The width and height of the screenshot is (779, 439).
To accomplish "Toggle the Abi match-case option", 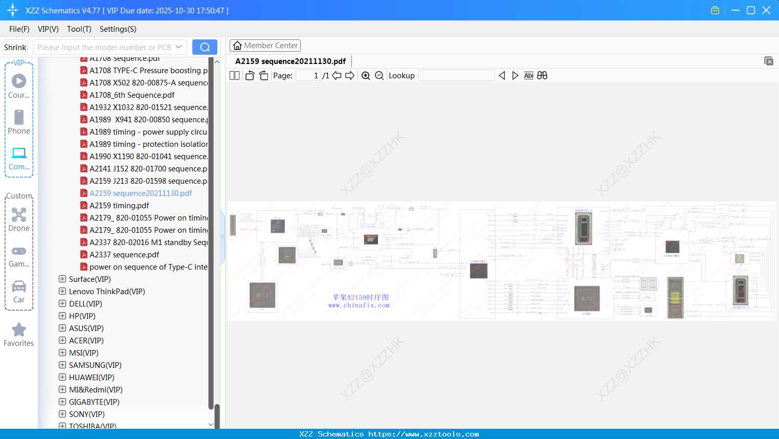I will tap(528, 76).
